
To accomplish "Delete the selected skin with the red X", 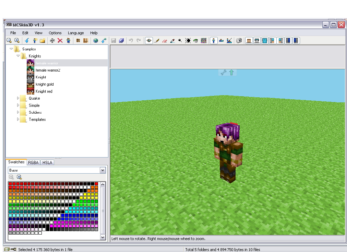I will coord(60,40).
